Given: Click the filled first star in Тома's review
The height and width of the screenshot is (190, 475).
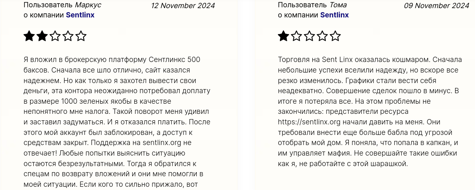Looking at the screenshot, I should [x=284, y=36].
